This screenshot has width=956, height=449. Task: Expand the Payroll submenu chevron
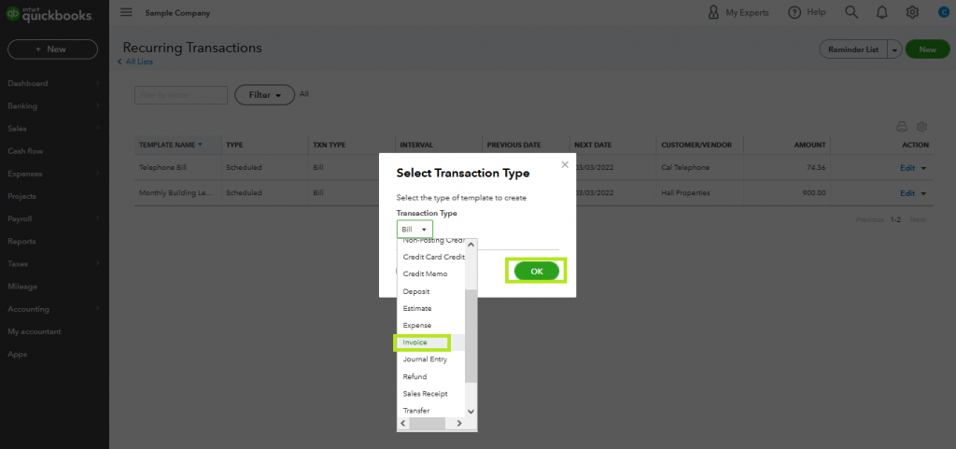coord(97,218)
